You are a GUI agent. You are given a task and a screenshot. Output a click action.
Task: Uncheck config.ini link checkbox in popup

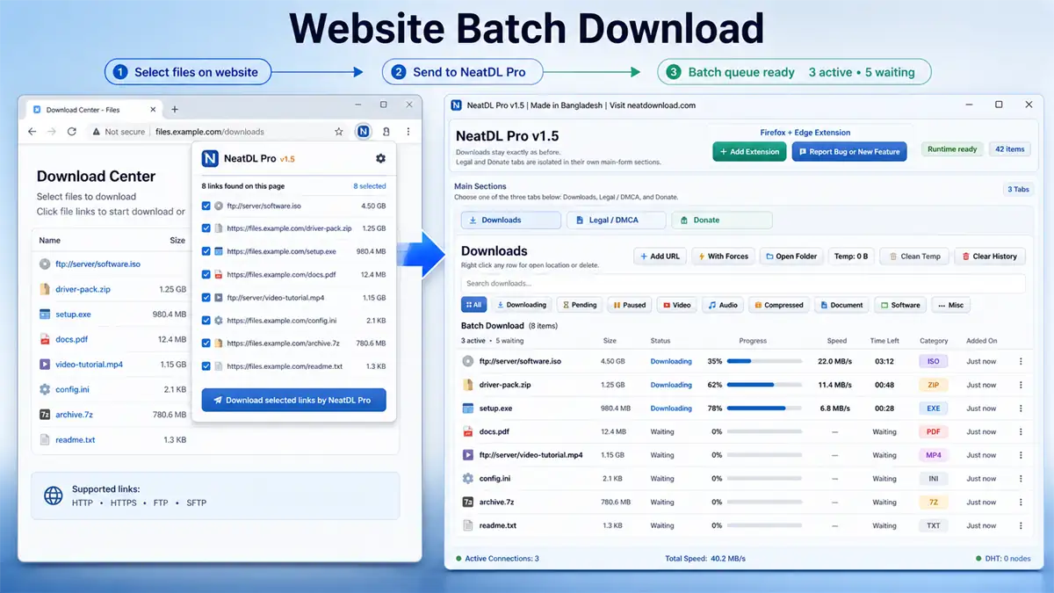point(206,321)
